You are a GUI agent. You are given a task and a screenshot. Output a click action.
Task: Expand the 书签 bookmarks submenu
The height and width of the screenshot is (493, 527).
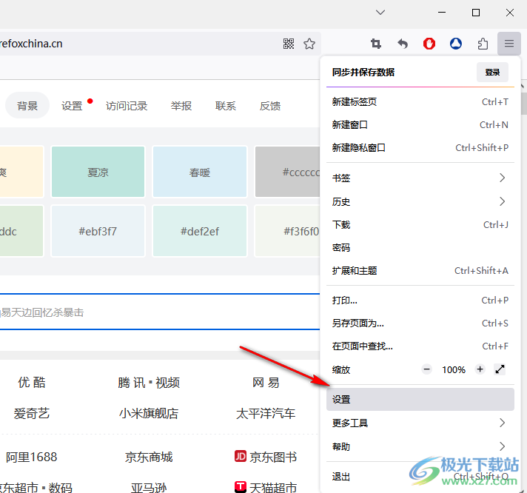click(420, 178)
